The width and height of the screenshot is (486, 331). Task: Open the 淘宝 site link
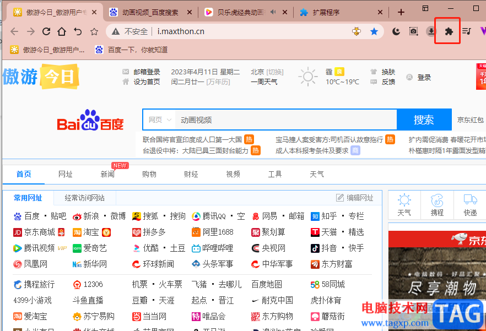tap(91, 232)
